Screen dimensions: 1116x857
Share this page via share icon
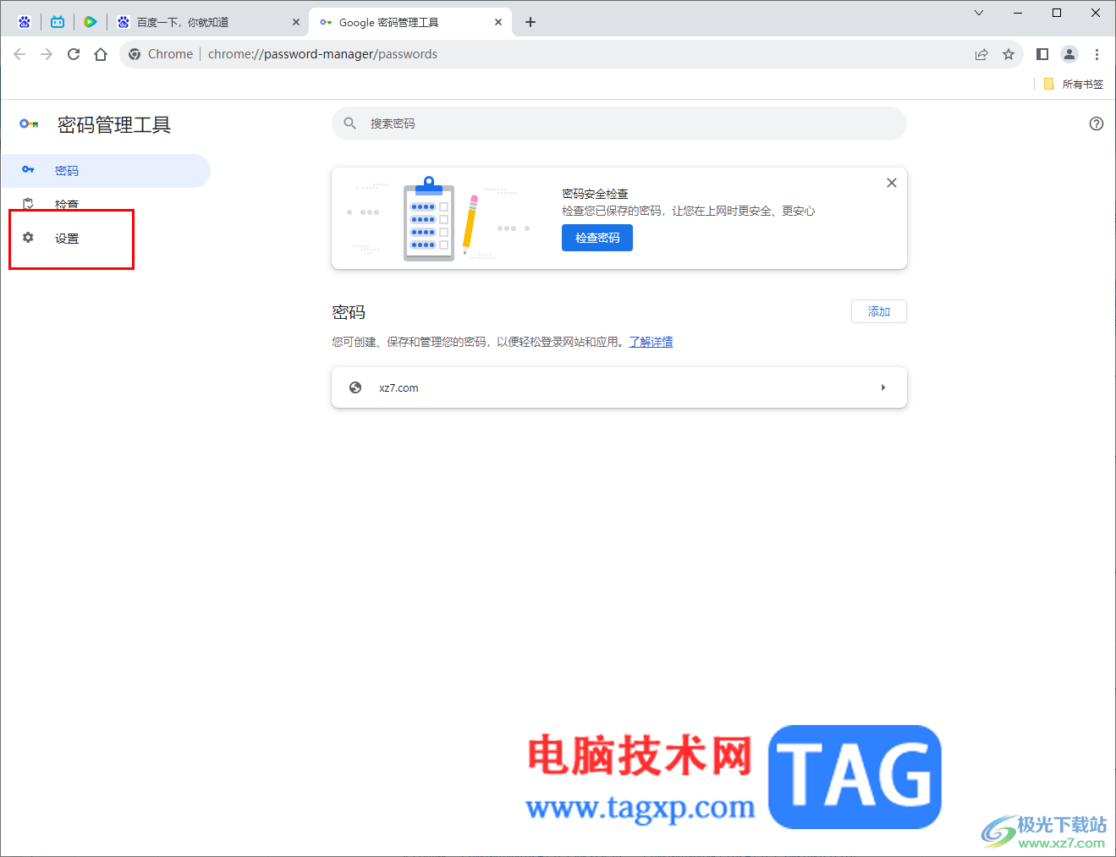click(981, 54)
